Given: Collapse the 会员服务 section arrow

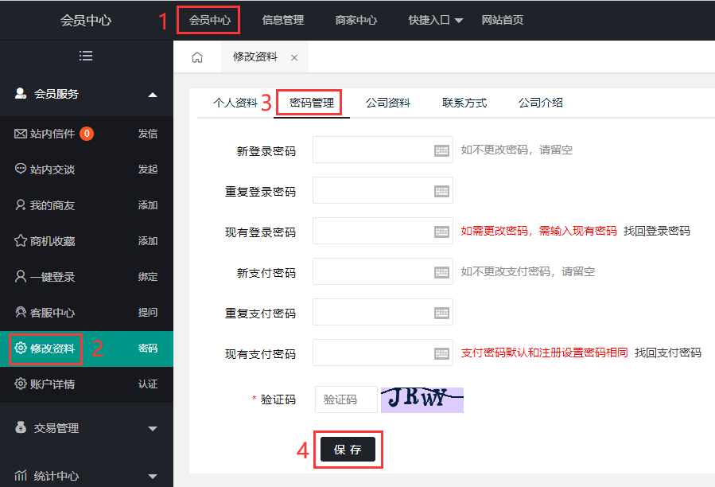Looking at the screenshot, I should 153,95.
